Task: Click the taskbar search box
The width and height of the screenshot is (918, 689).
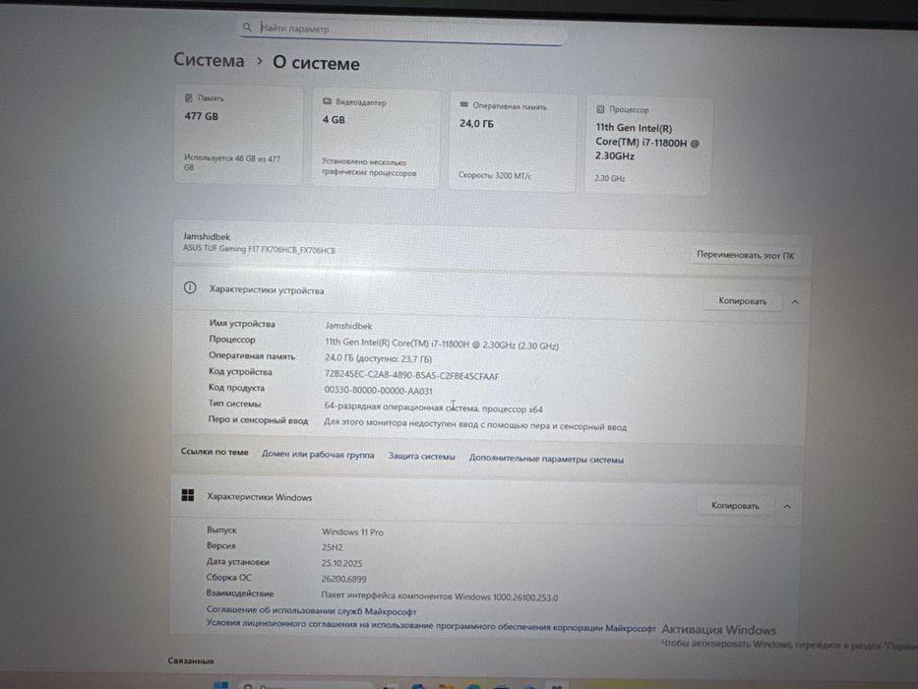Action: click(x=307, y=685)
